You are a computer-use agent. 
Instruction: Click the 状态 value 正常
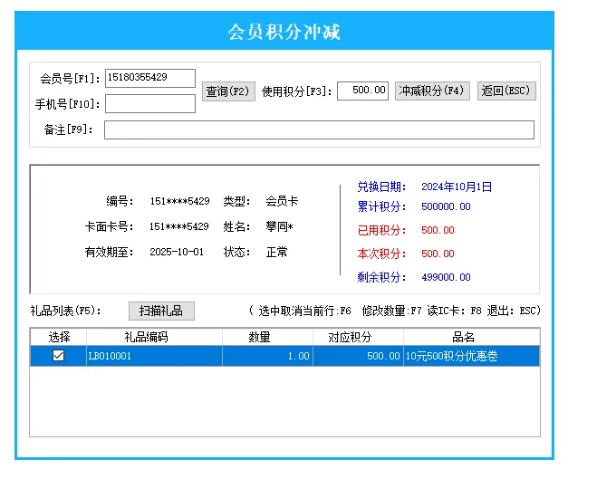coord(277,252)
